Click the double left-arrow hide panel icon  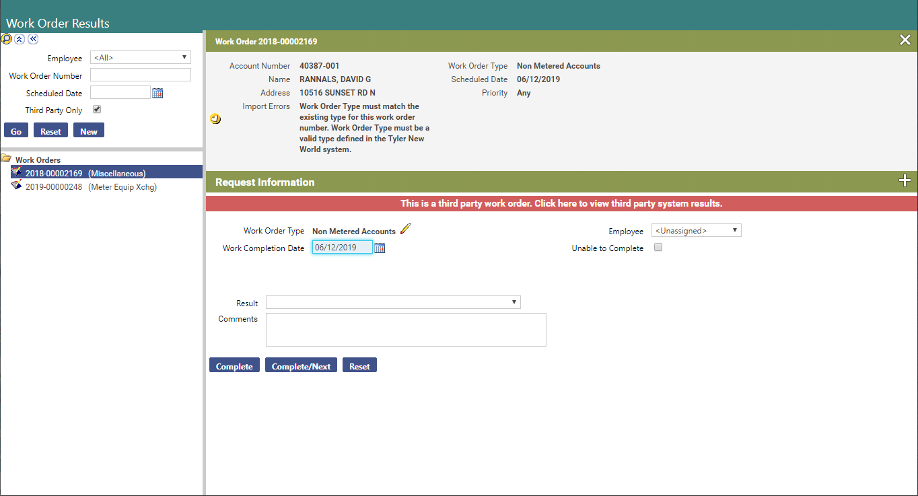point(32,39)
